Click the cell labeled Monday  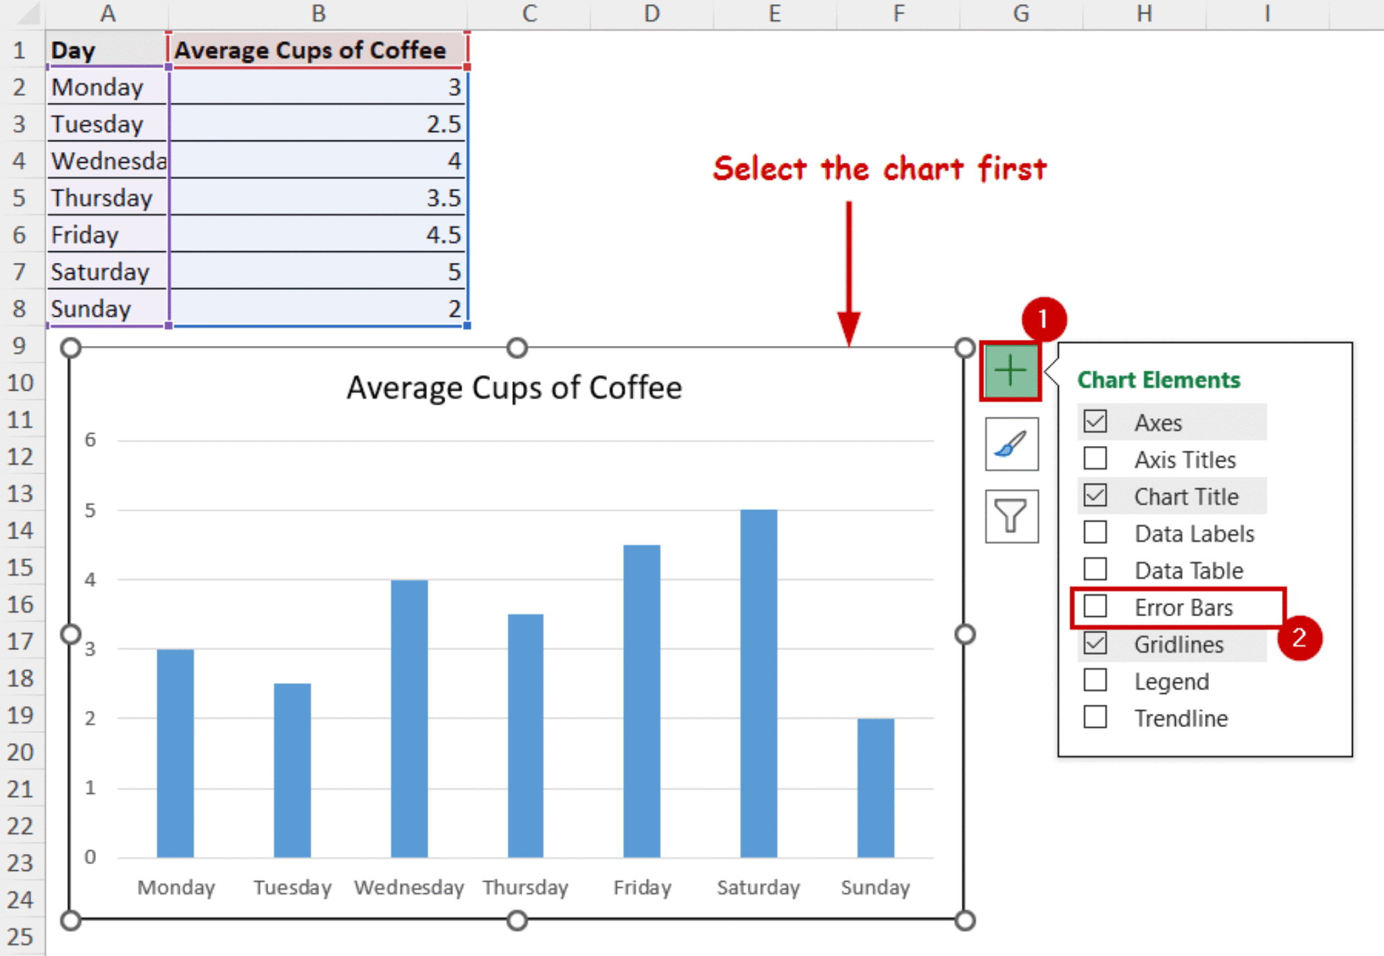(98, 86)
